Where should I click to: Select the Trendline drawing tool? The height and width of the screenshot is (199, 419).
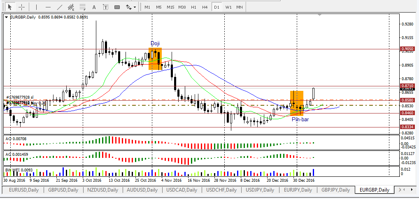coord(60,7)
